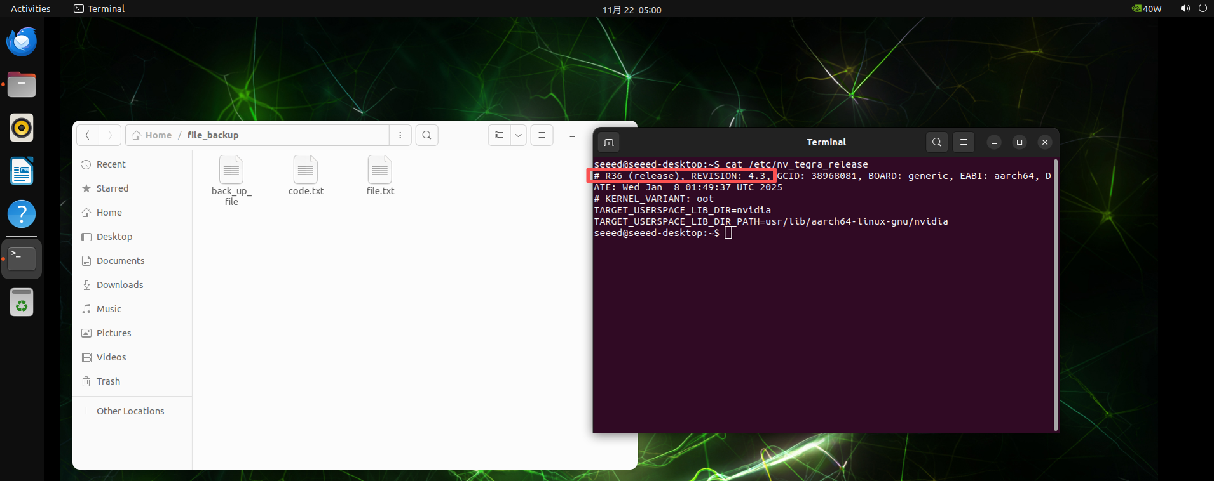
Task: Click the Terminal search icon
Action: point(936,142)
